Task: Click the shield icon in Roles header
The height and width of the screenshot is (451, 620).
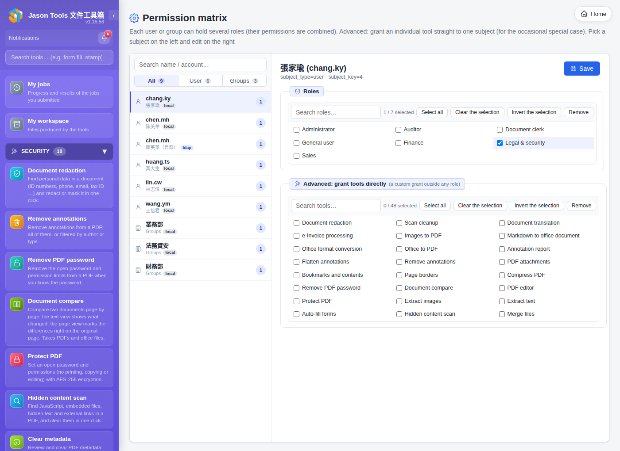Action: (x=298, y=92)
